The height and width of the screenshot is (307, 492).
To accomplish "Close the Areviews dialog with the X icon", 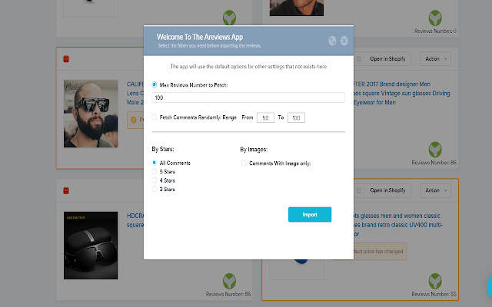I will (344, 41).
